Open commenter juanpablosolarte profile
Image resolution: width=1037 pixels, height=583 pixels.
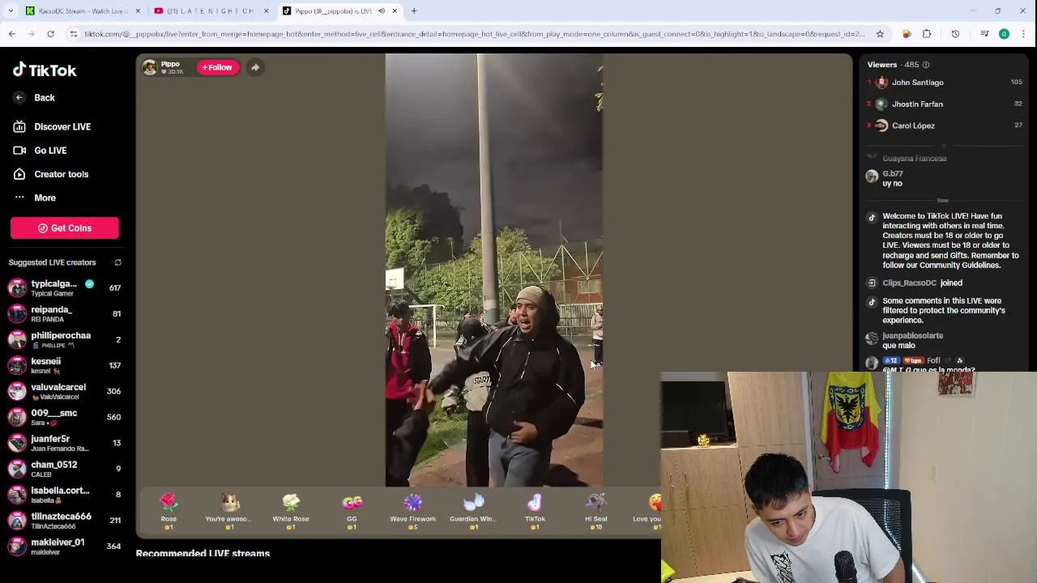[912, 335]
